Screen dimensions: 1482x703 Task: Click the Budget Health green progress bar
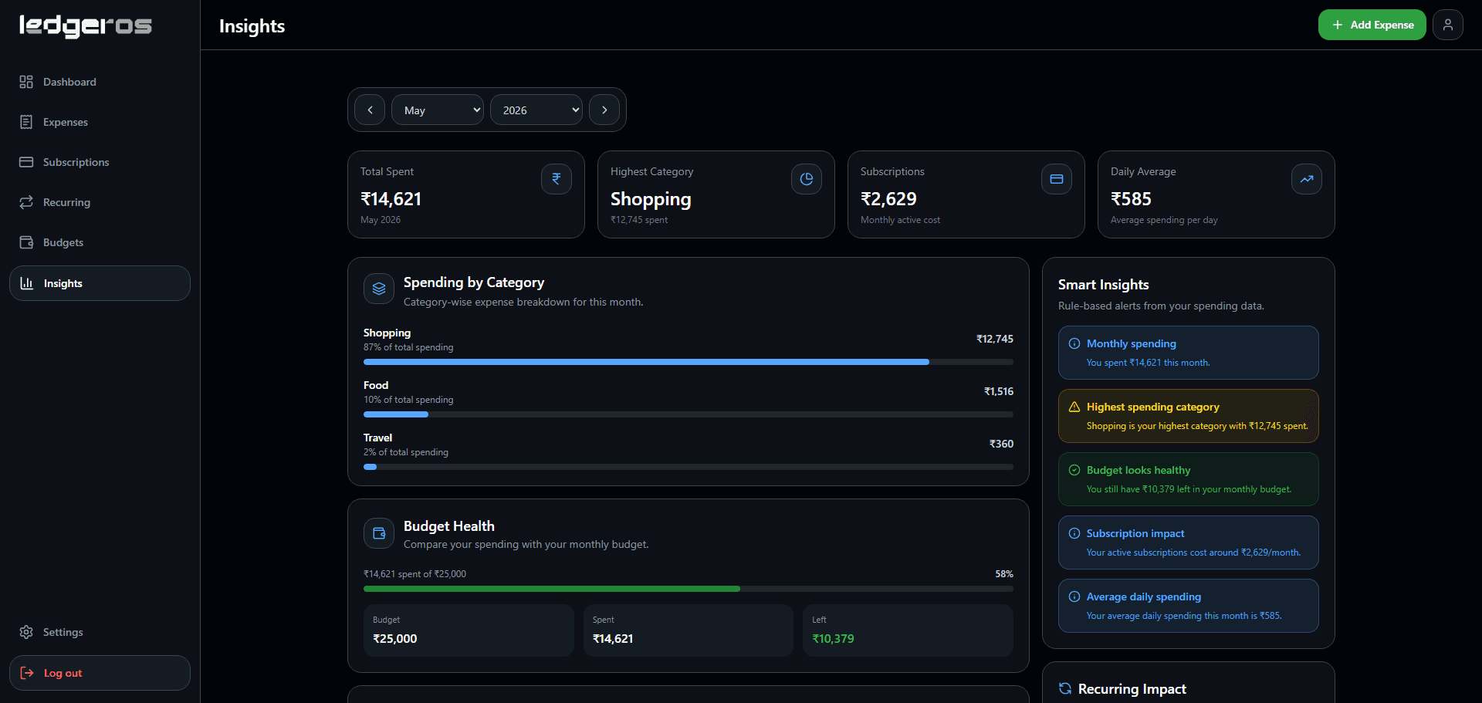coord(689,589)
